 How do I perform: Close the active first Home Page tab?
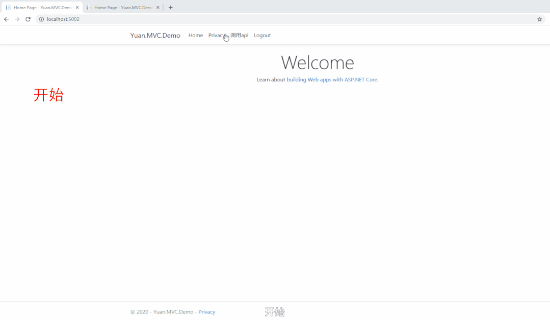77,8
